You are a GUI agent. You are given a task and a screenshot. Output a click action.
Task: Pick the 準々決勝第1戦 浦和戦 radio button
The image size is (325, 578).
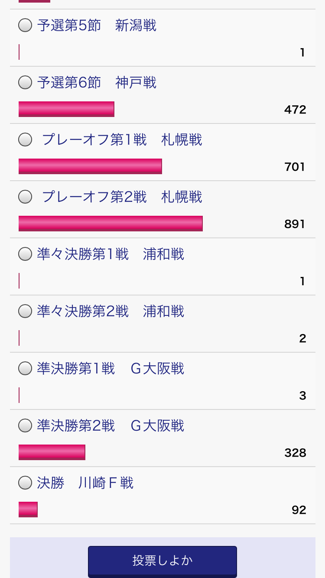pos(25,254)
